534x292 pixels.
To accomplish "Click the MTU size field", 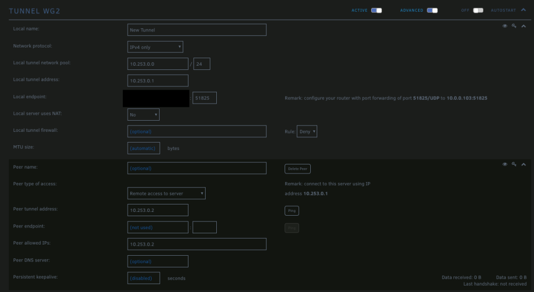I will pyautogui.click(x=143, y=148).
